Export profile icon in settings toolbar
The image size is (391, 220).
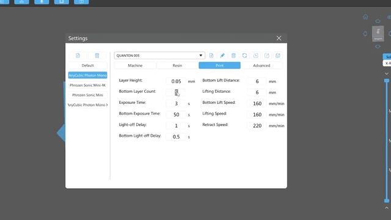pyautogui.click(x=267, y=56)
